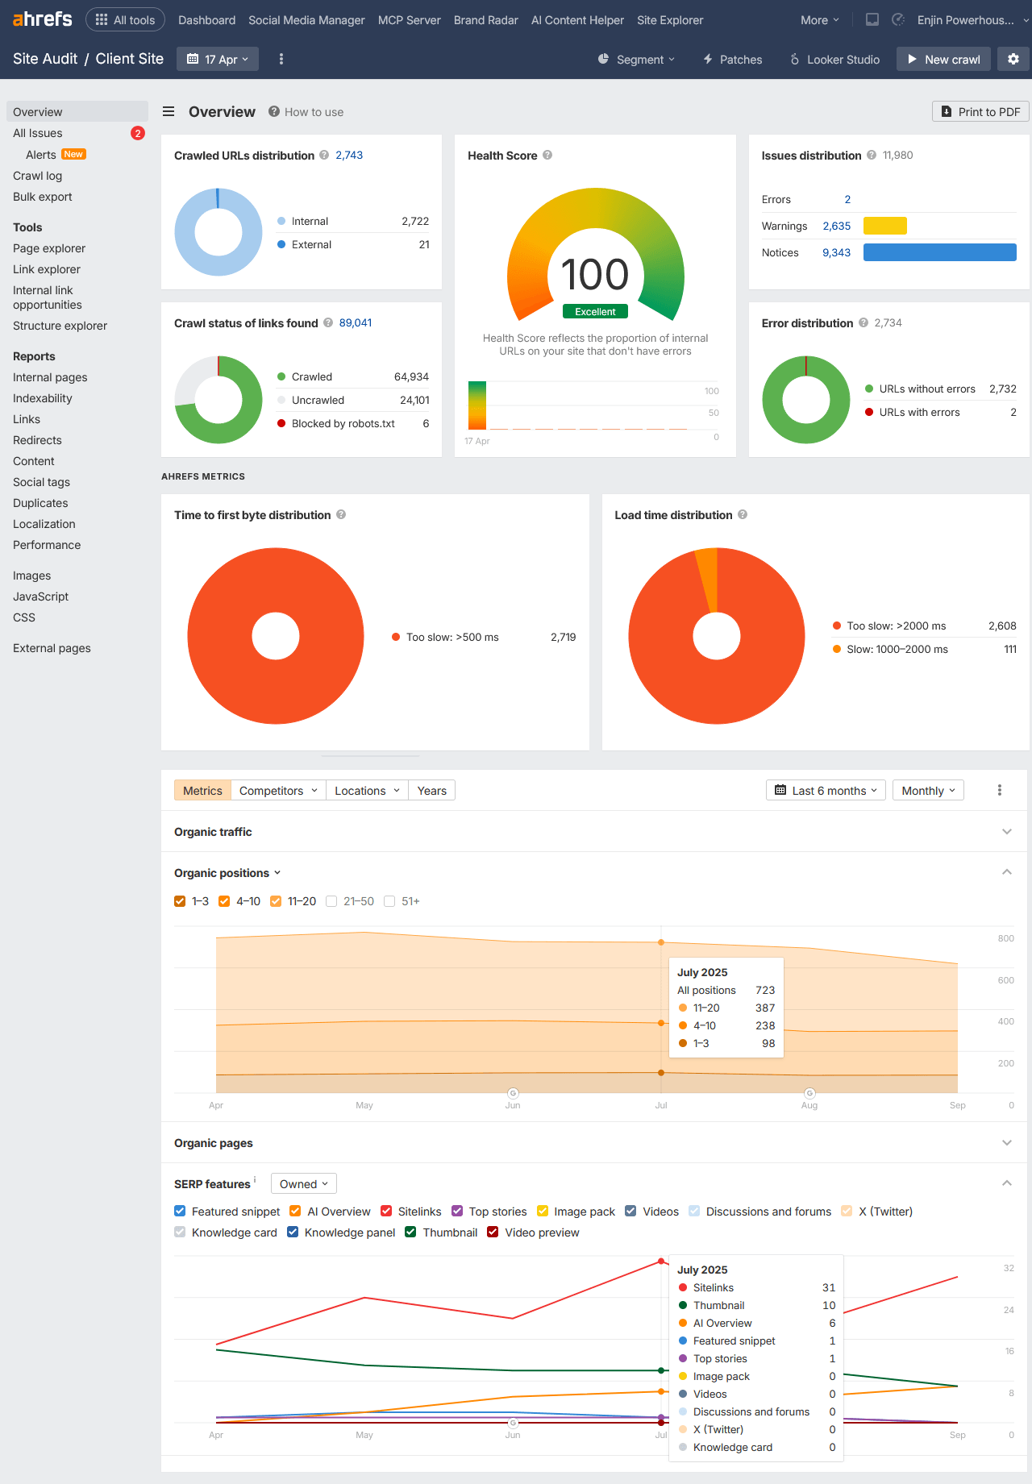Screen dimensions: 1032x1484
Task: Click the monitor icon in top bar
Action: (872, 20)
